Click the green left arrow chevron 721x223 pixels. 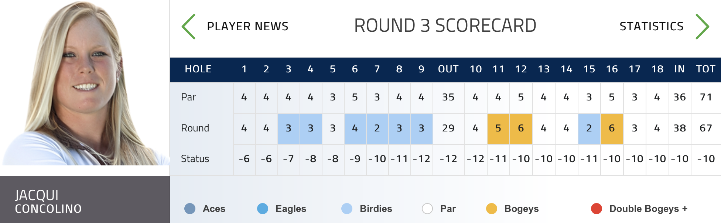(189, 27)
